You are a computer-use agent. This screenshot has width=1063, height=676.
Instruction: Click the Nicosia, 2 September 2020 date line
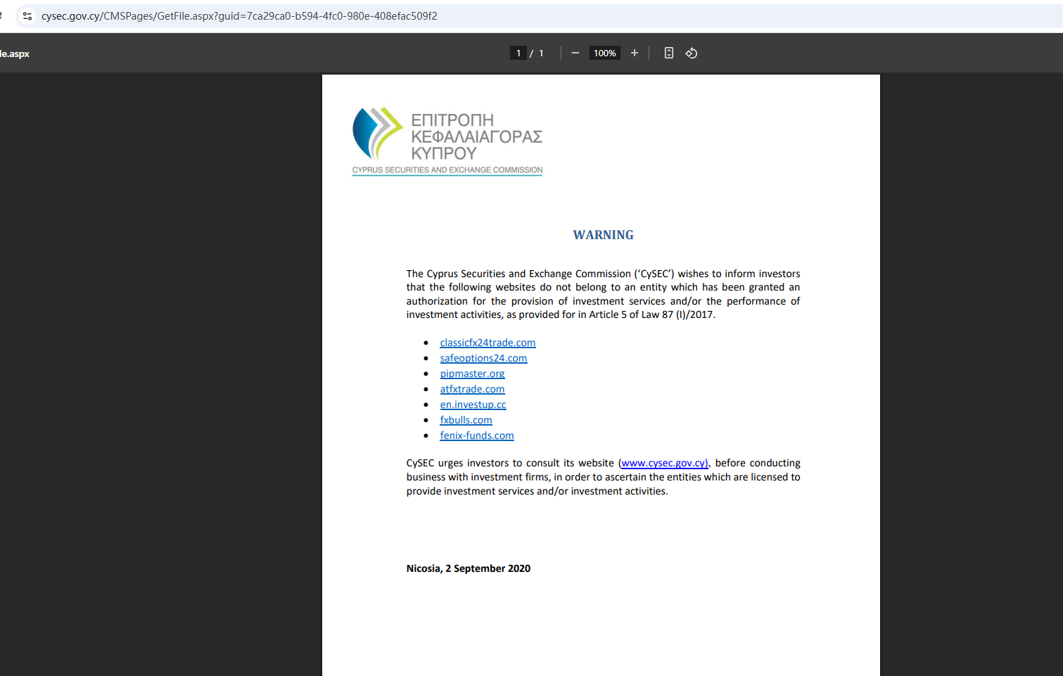pyautogui.click(x=468, y=568)
